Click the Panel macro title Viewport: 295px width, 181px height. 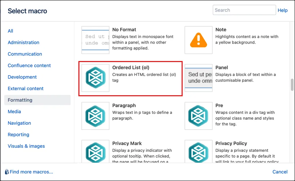pos(222,67)
